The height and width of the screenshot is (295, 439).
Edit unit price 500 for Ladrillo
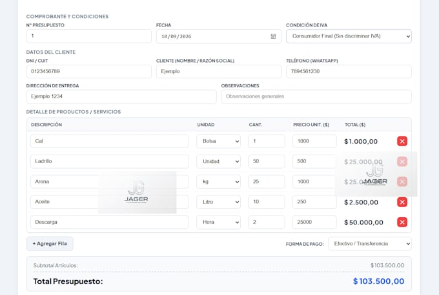coord(314,161)
